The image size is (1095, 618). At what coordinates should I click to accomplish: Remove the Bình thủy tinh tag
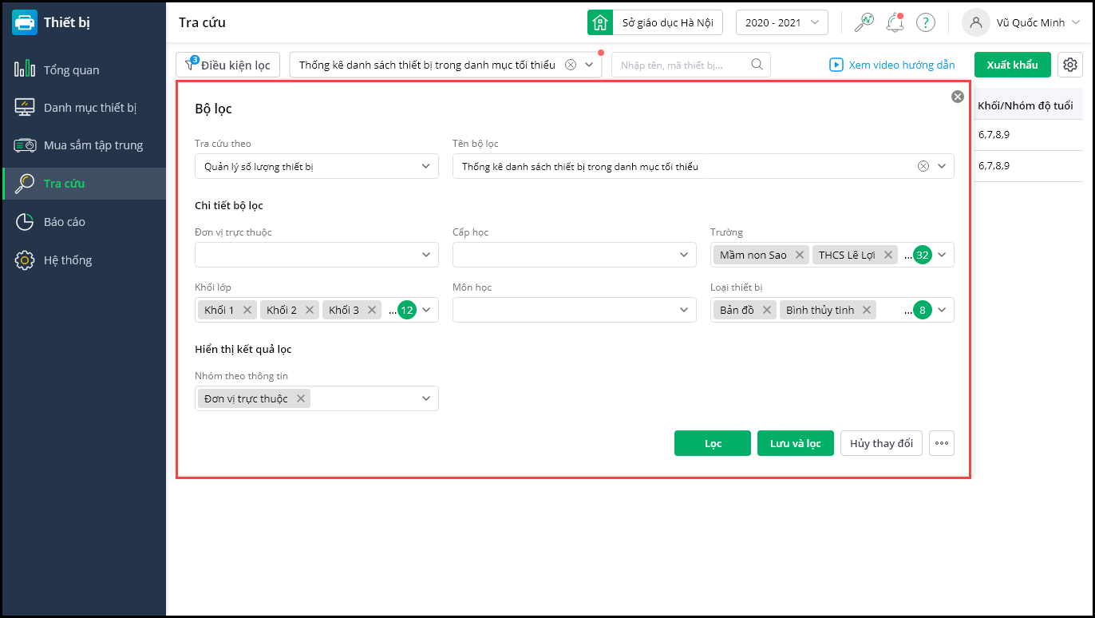click(x=866, y=310)
